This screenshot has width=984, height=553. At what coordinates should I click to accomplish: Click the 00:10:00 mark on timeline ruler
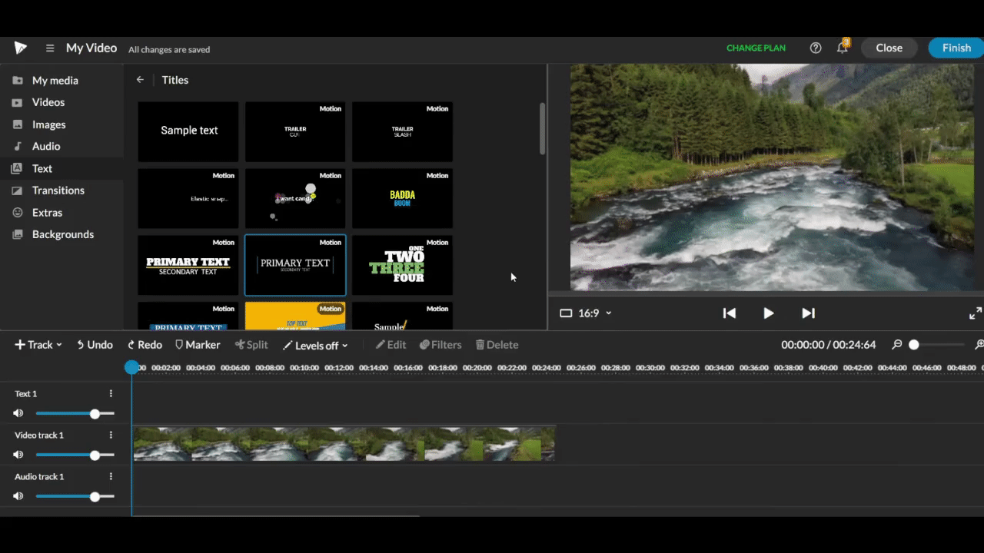click(304, 368)
